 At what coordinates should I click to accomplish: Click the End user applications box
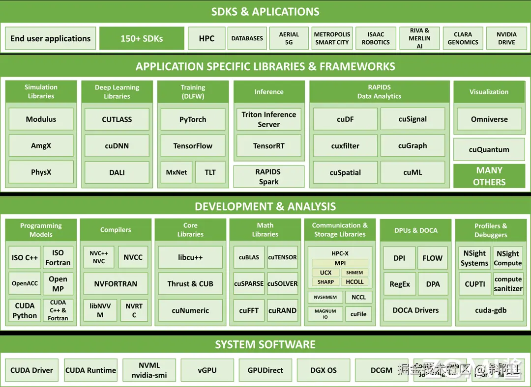point(51,38)
